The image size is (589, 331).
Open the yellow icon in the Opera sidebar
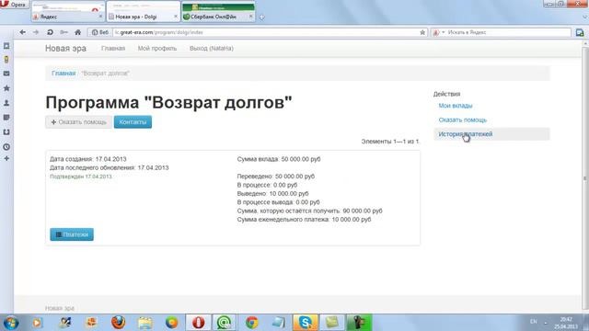[x=6, y=60]
